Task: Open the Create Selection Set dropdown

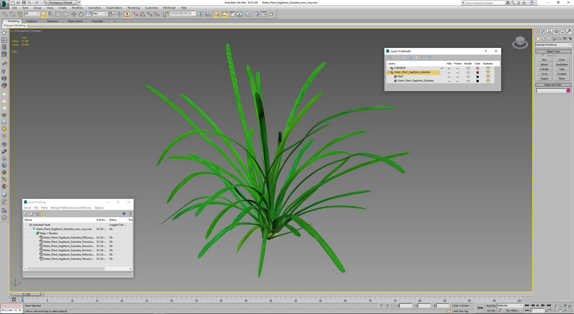Action: [x=183, y=13]
